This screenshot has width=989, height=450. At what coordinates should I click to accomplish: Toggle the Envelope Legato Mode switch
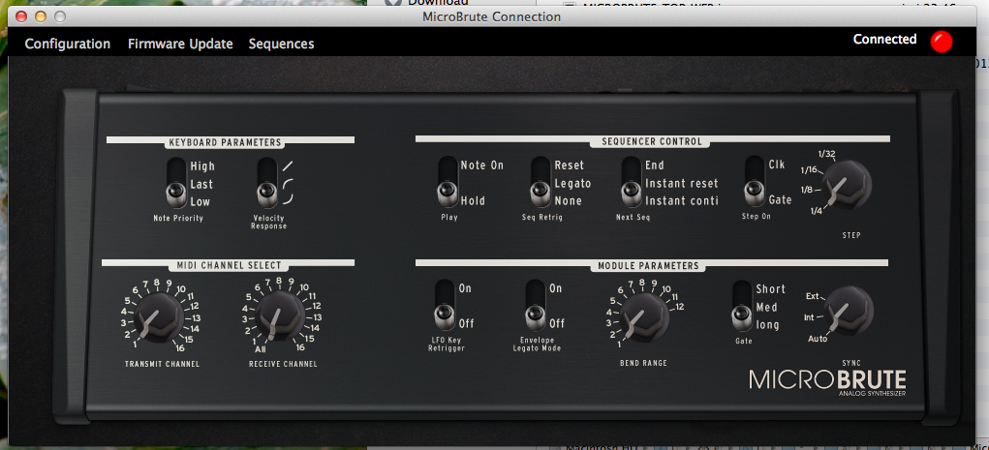pyautogui.click(x=536, y=305)
